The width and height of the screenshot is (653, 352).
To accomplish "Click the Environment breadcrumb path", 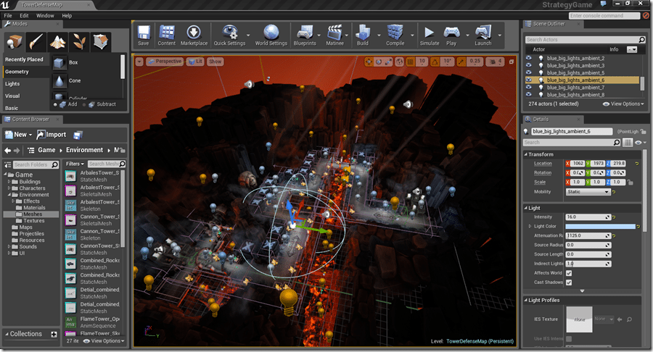I will [x=85, y=150].
